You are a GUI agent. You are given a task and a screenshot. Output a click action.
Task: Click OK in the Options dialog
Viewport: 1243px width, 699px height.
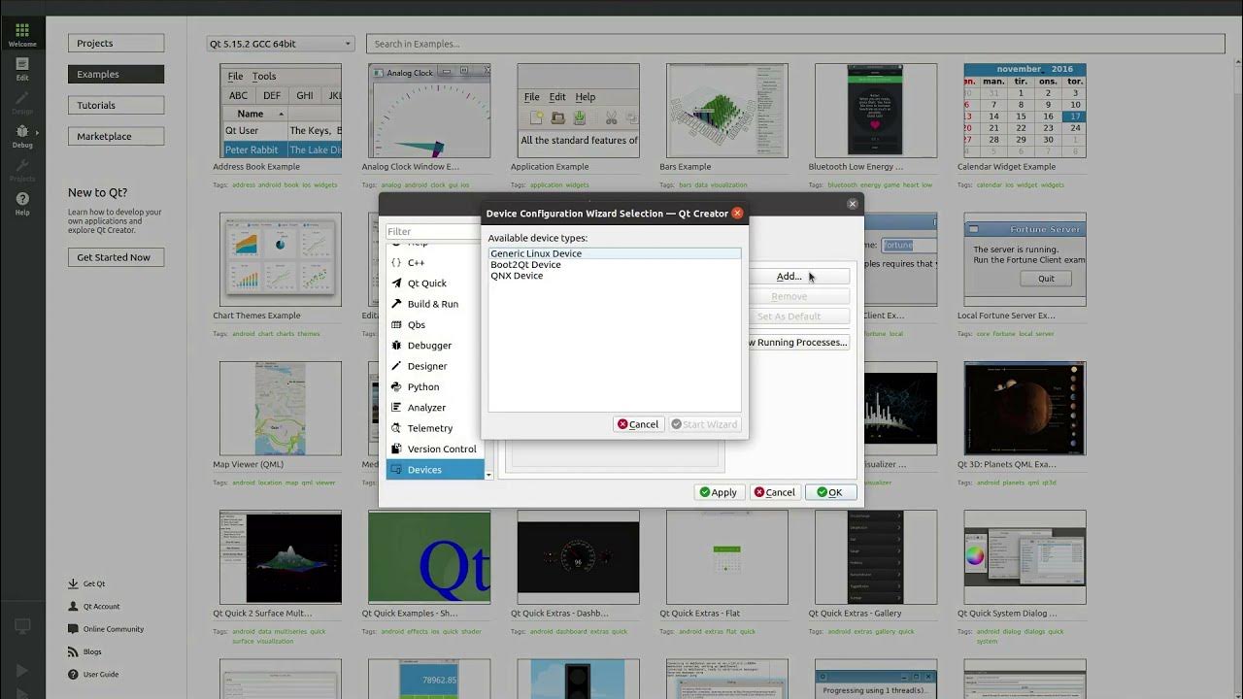pyautogui.click(x=830, y=492)
